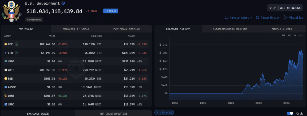Click the download icon below the chart
307x116 pixels.
pyautogui.click(x=302, y=113)
